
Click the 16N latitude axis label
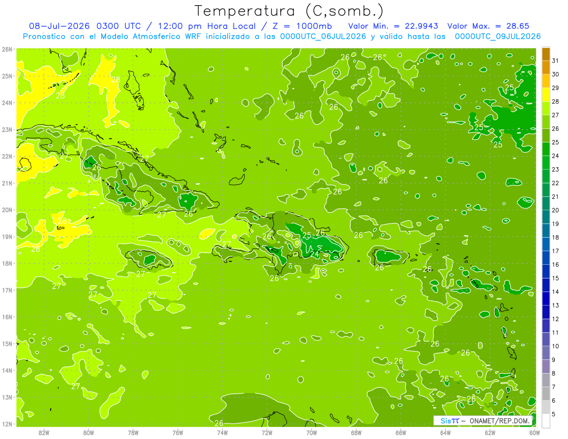click(7, 317)
